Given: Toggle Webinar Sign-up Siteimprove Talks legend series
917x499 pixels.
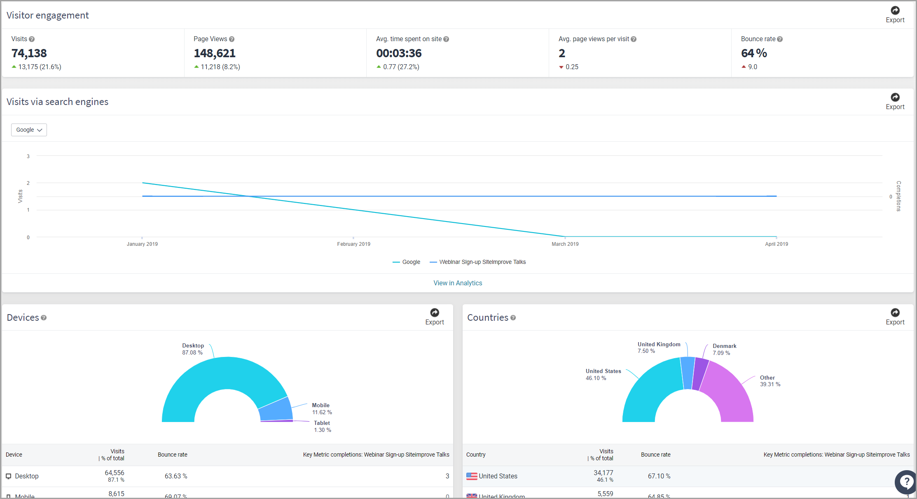Looking at the screenshot, I should pyautogui.click(x=477, y=262).
